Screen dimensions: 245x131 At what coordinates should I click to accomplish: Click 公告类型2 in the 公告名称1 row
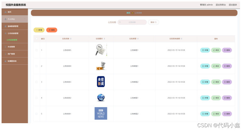(x=134, y=114)
